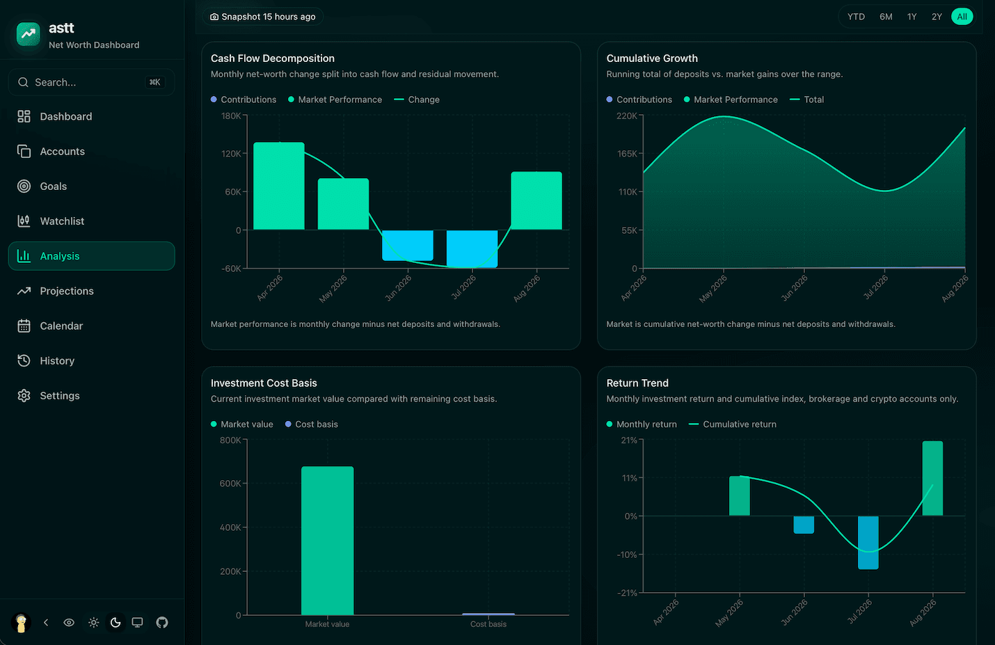Open the Dashboard sidebar item
The width and height of the screenshot is (995, 645).
point(91,117)
